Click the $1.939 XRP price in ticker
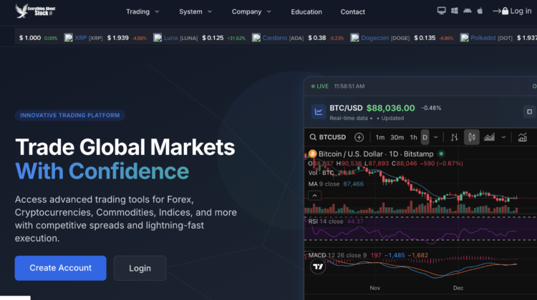This screenshot has height=300, width=537. [x=118, y=38]
